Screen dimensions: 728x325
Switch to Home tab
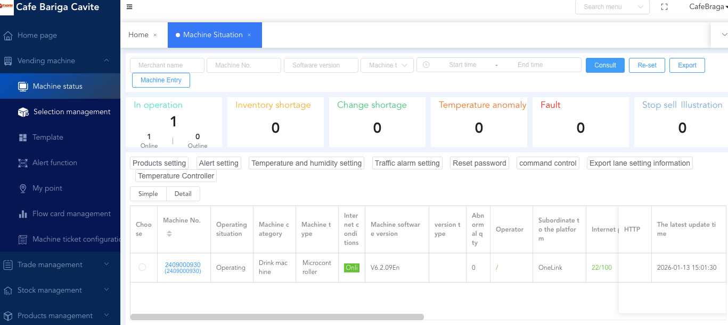pyautogui.click(x=138, y=35)
